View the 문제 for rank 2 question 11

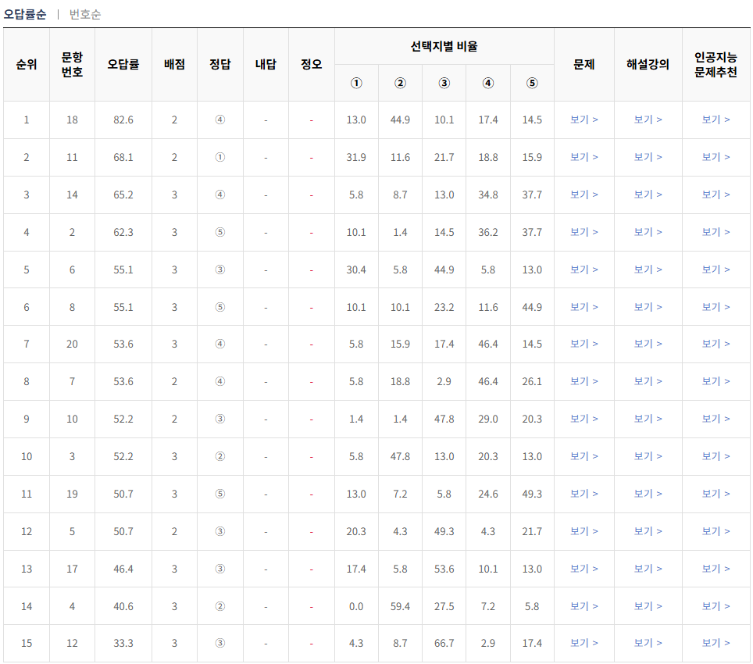point(584,157)
